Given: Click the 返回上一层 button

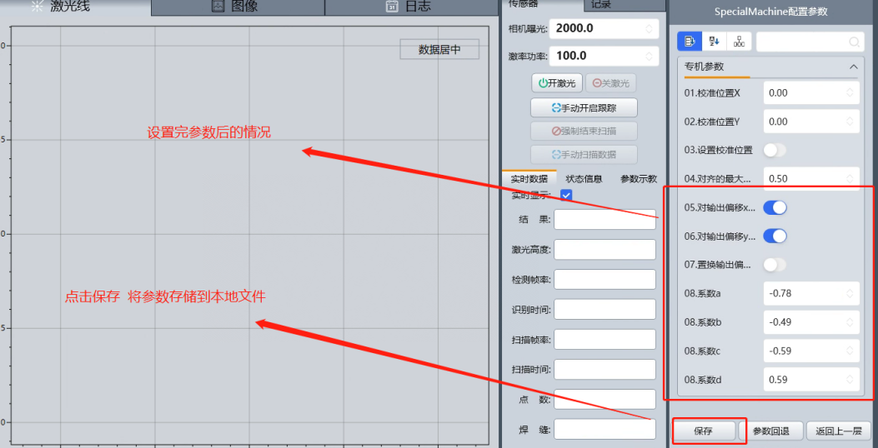Looking at the screenshot, I should tap(838, 431).
